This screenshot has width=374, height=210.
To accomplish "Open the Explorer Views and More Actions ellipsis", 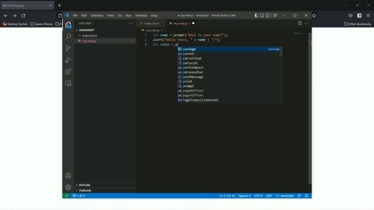I will [131, 23].
